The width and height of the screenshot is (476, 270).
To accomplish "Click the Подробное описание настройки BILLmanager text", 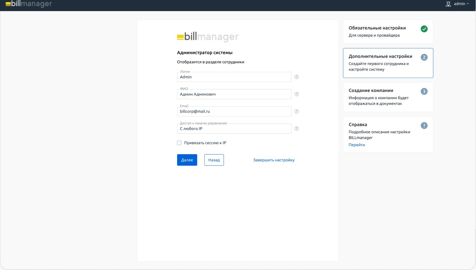I will tap(379, 135).
